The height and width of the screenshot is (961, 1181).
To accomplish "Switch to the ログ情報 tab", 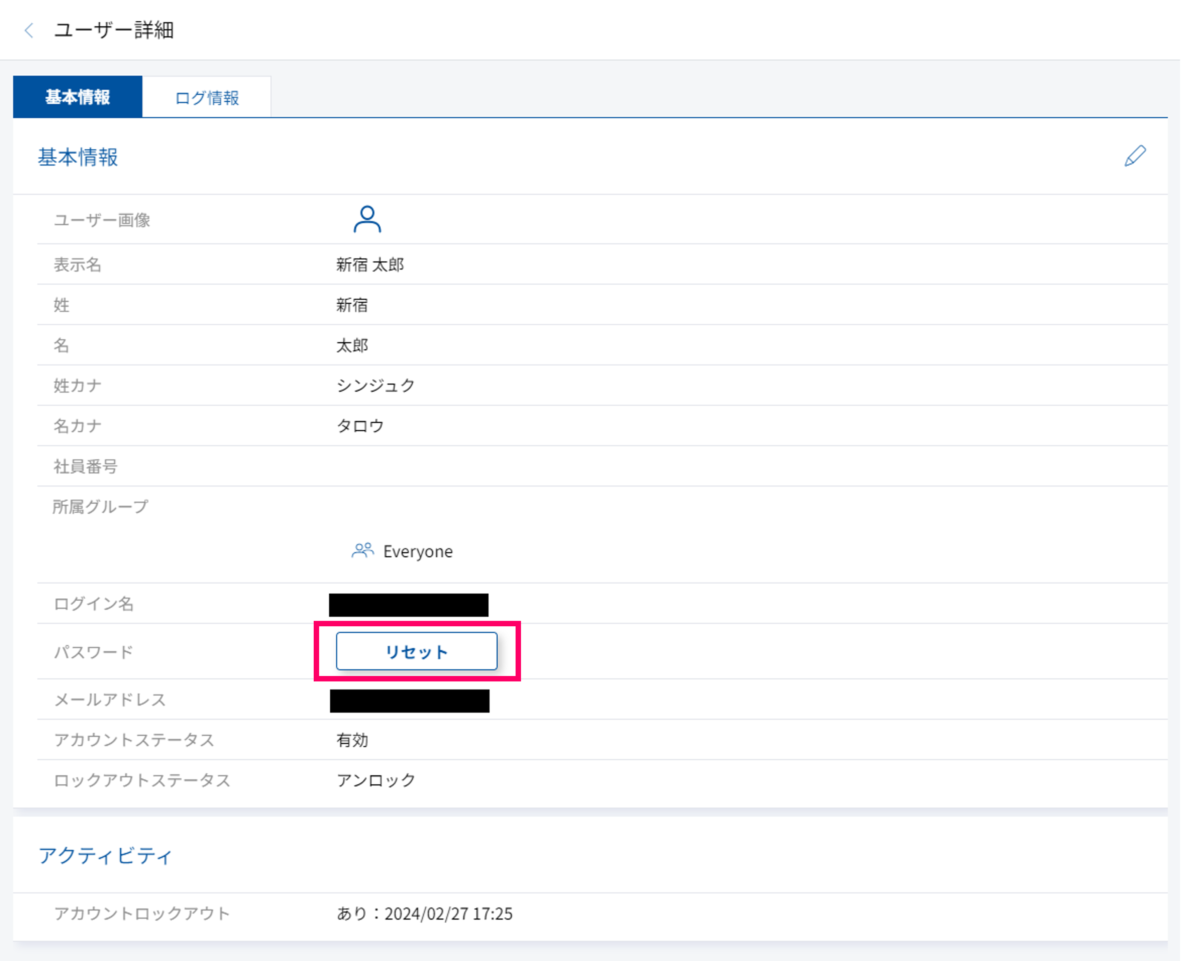I will (x=207, y=98).
